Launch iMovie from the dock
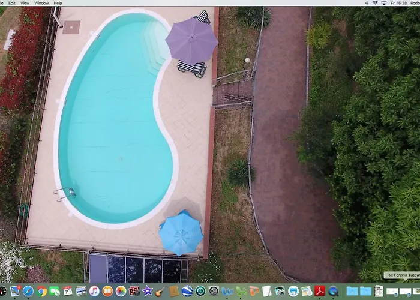Screen dimensions: 420x300 pos(147,292)
